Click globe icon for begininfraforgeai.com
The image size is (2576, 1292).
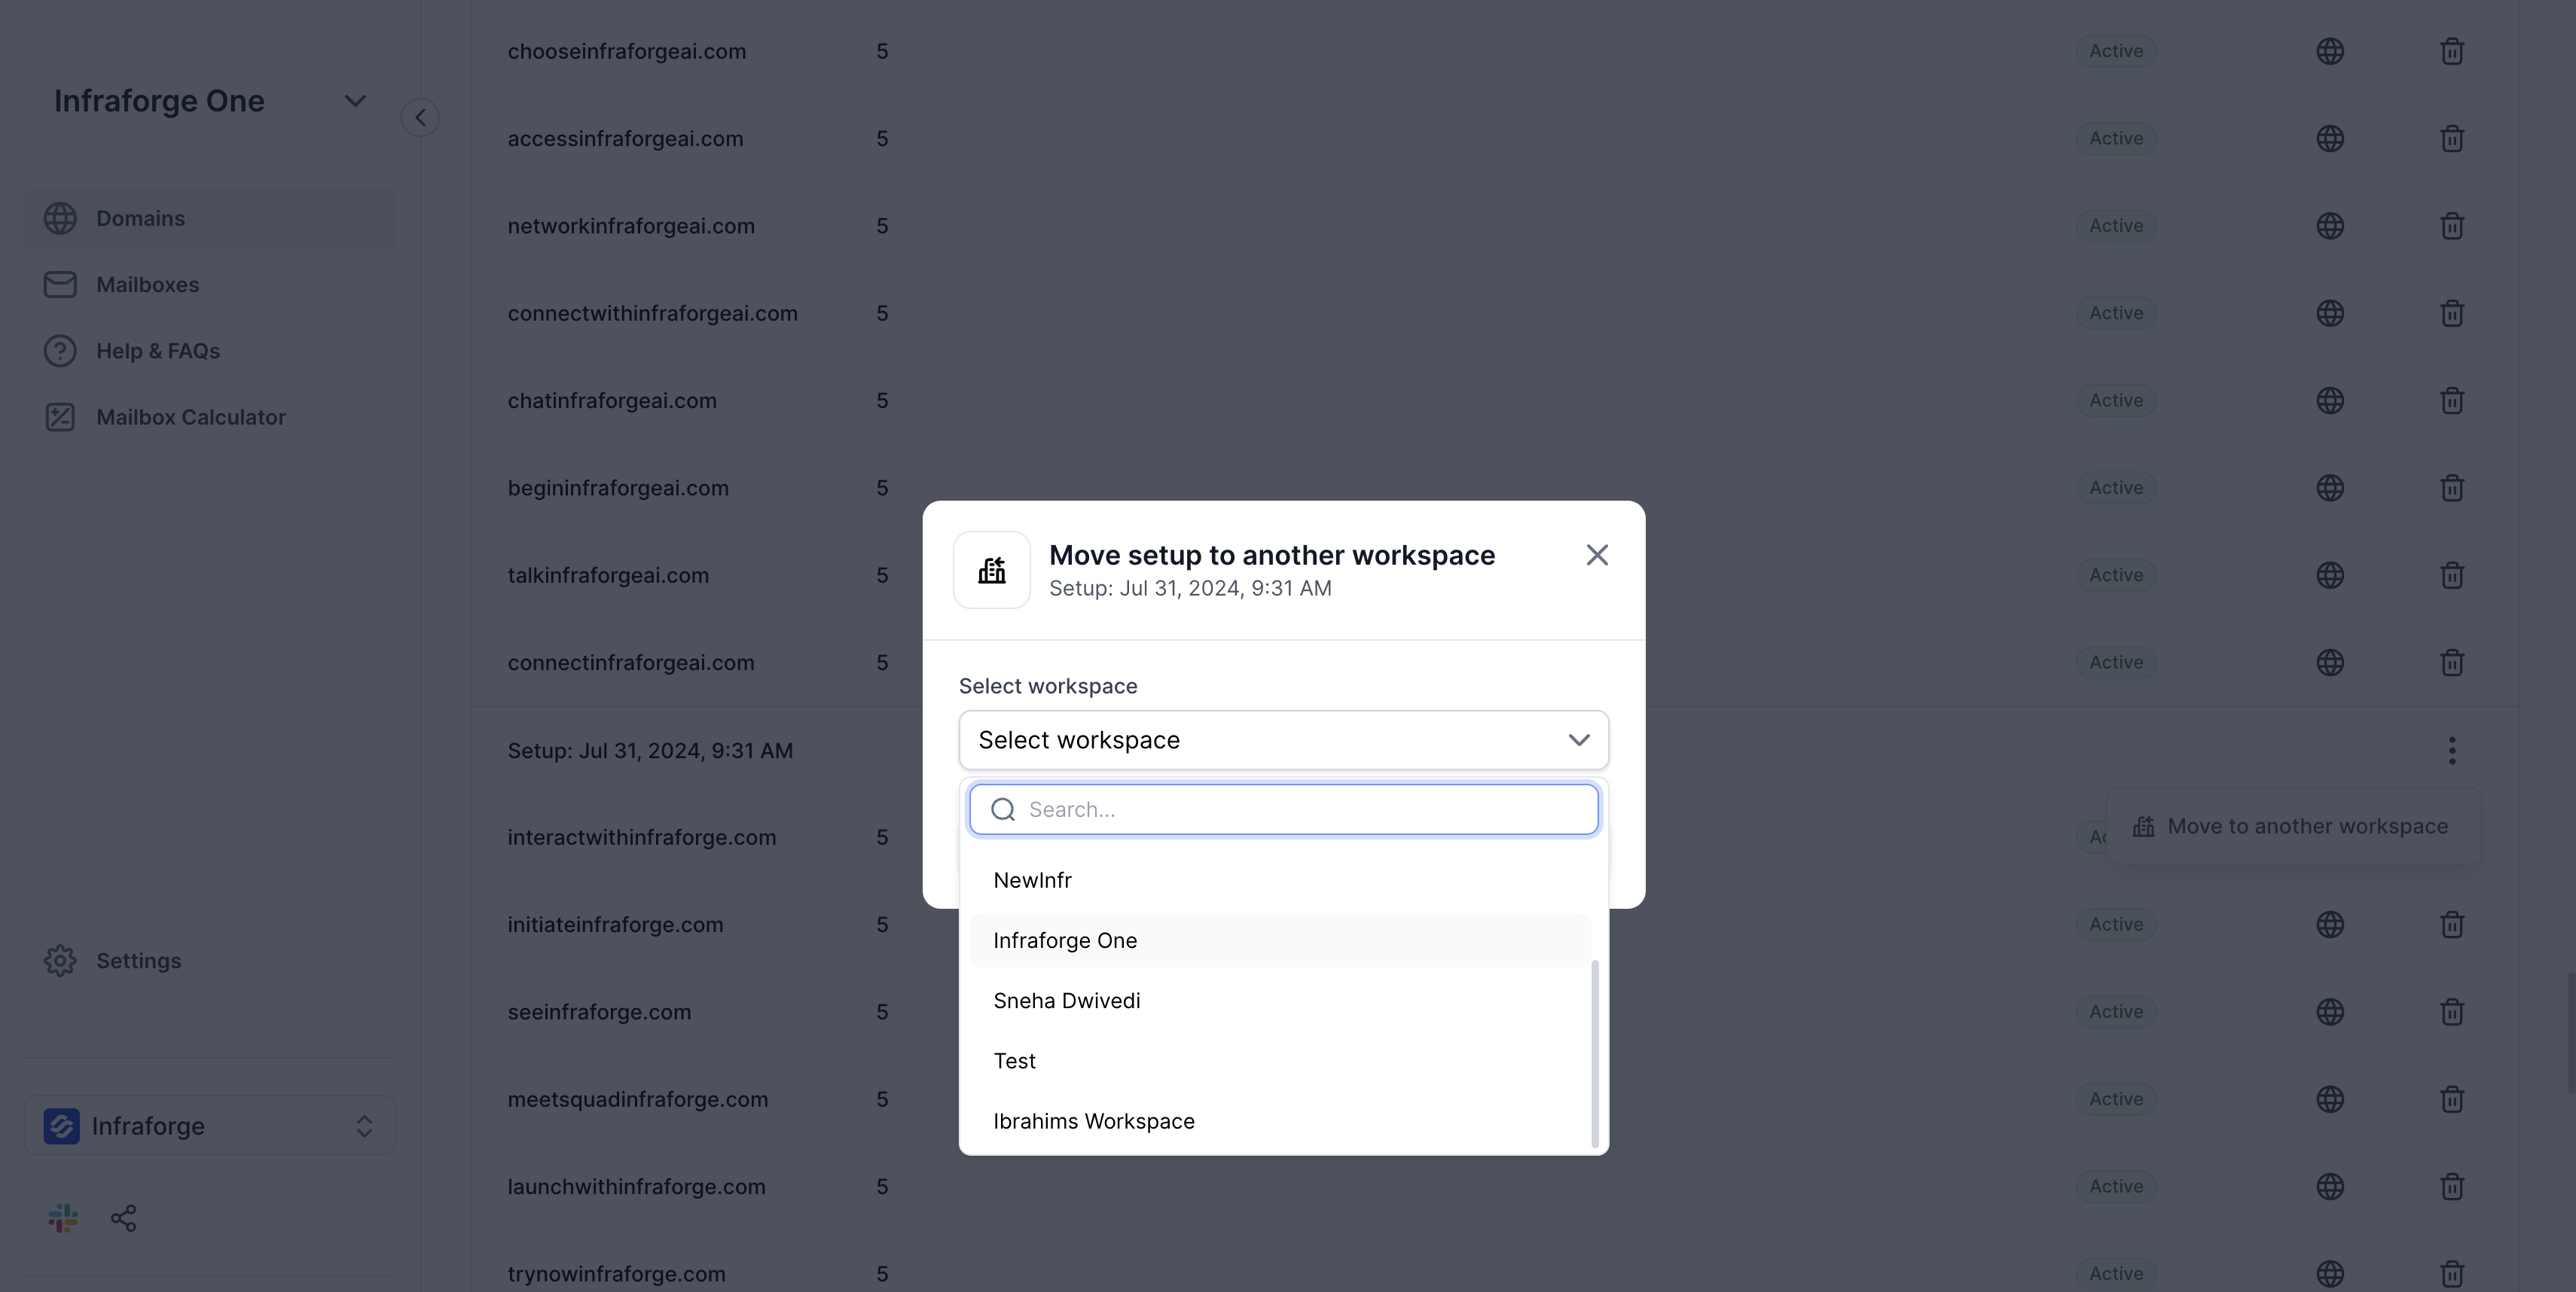click(x=2330, y=488)
